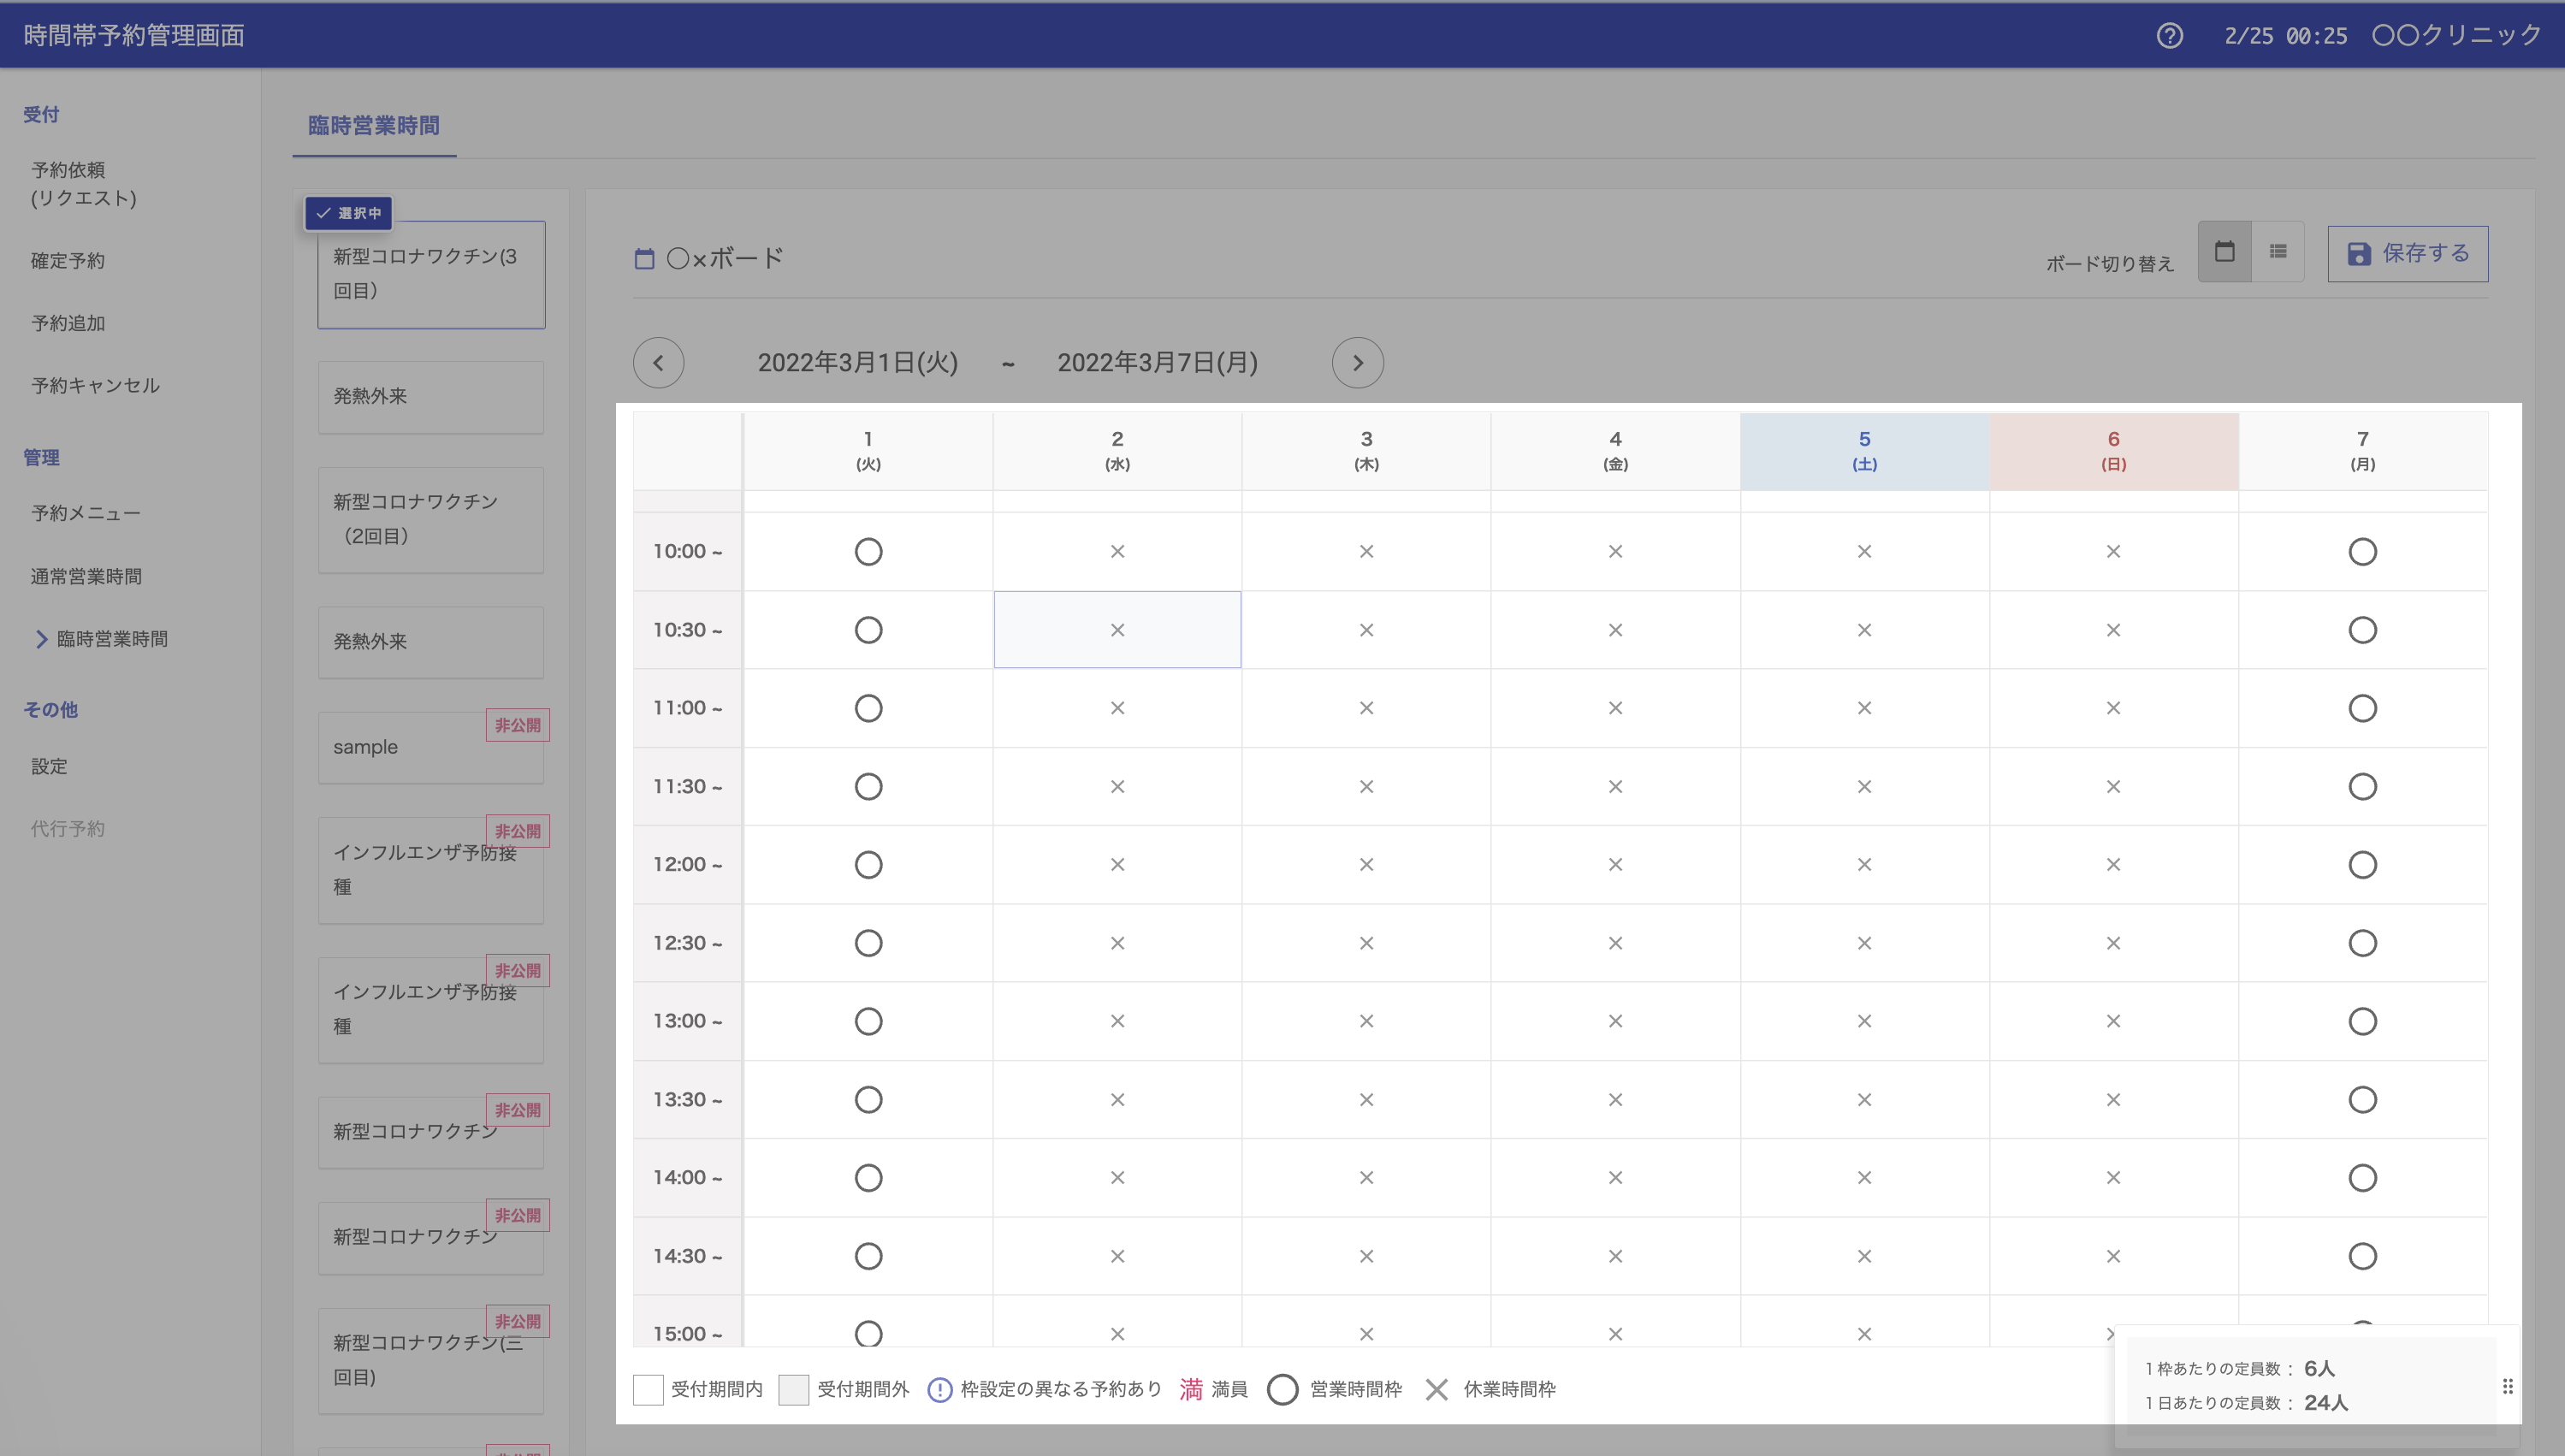Viewport: 2565px width, 1456px height.
Task: Click the Saturday 5 column header
Action: point(1864,451)
